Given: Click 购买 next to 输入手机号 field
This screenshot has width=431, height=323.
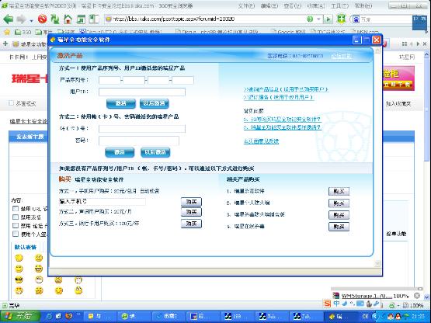Looking at the screenshot, I should [x=191, y=202].
